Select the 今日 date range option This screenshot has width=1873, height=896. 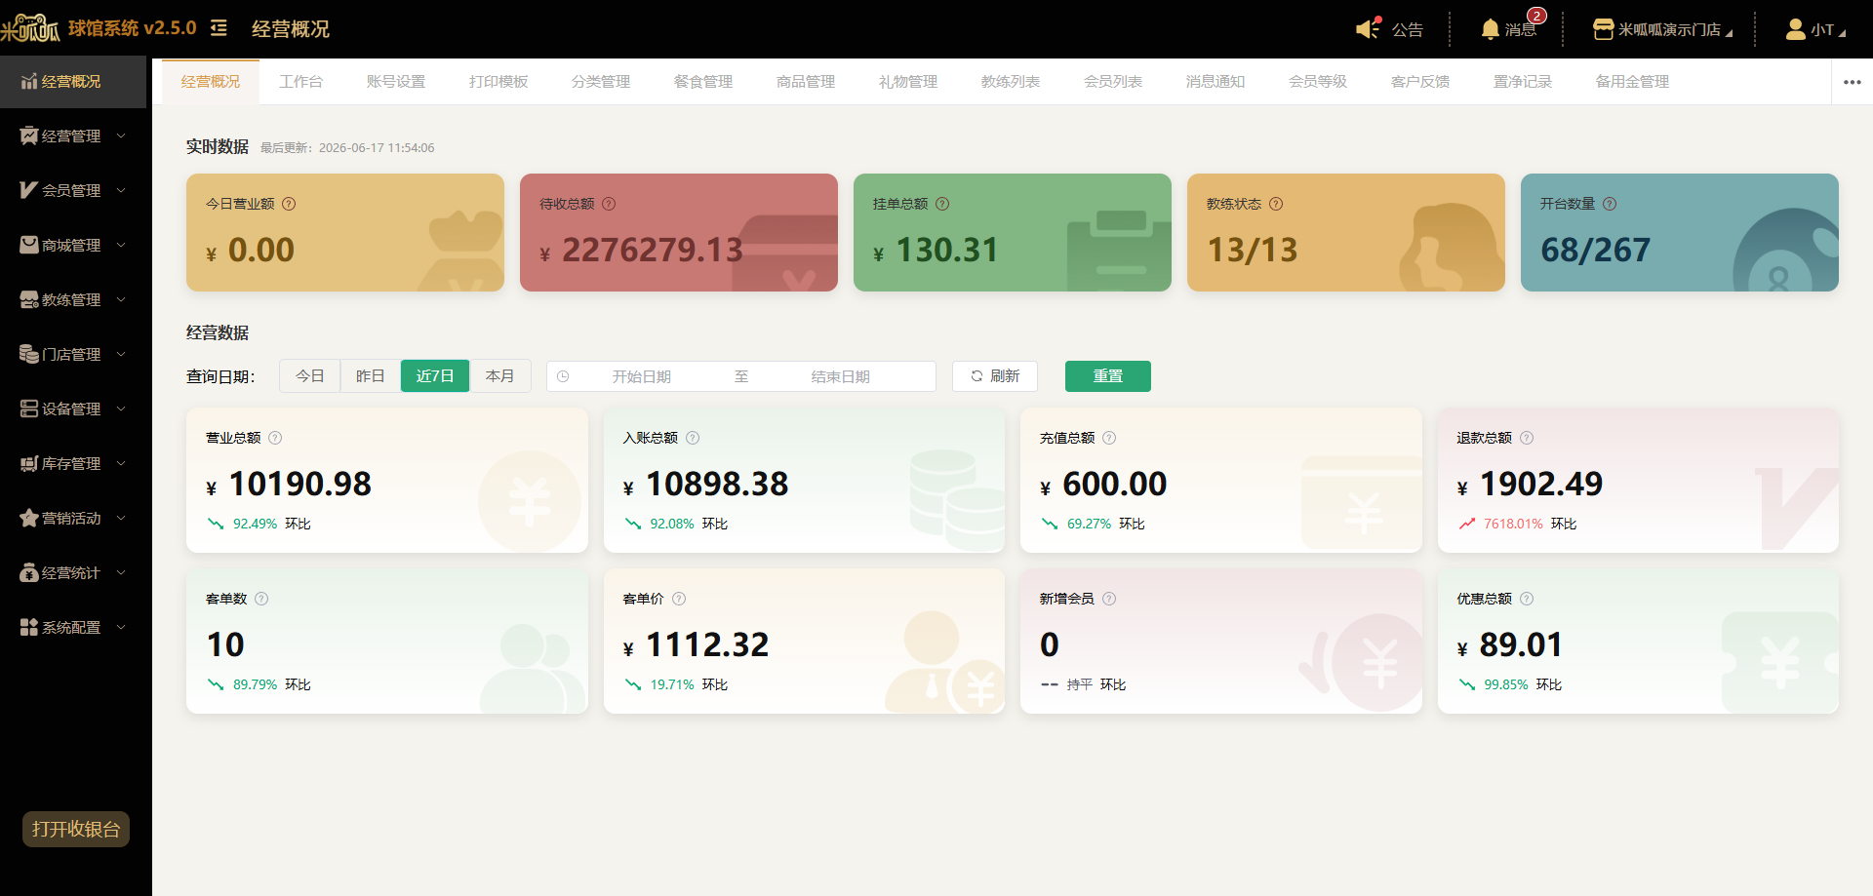(x=310, y=376)
